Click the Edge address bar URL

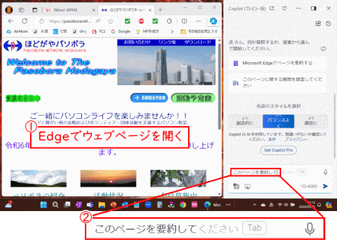click(x=70, y=21)
